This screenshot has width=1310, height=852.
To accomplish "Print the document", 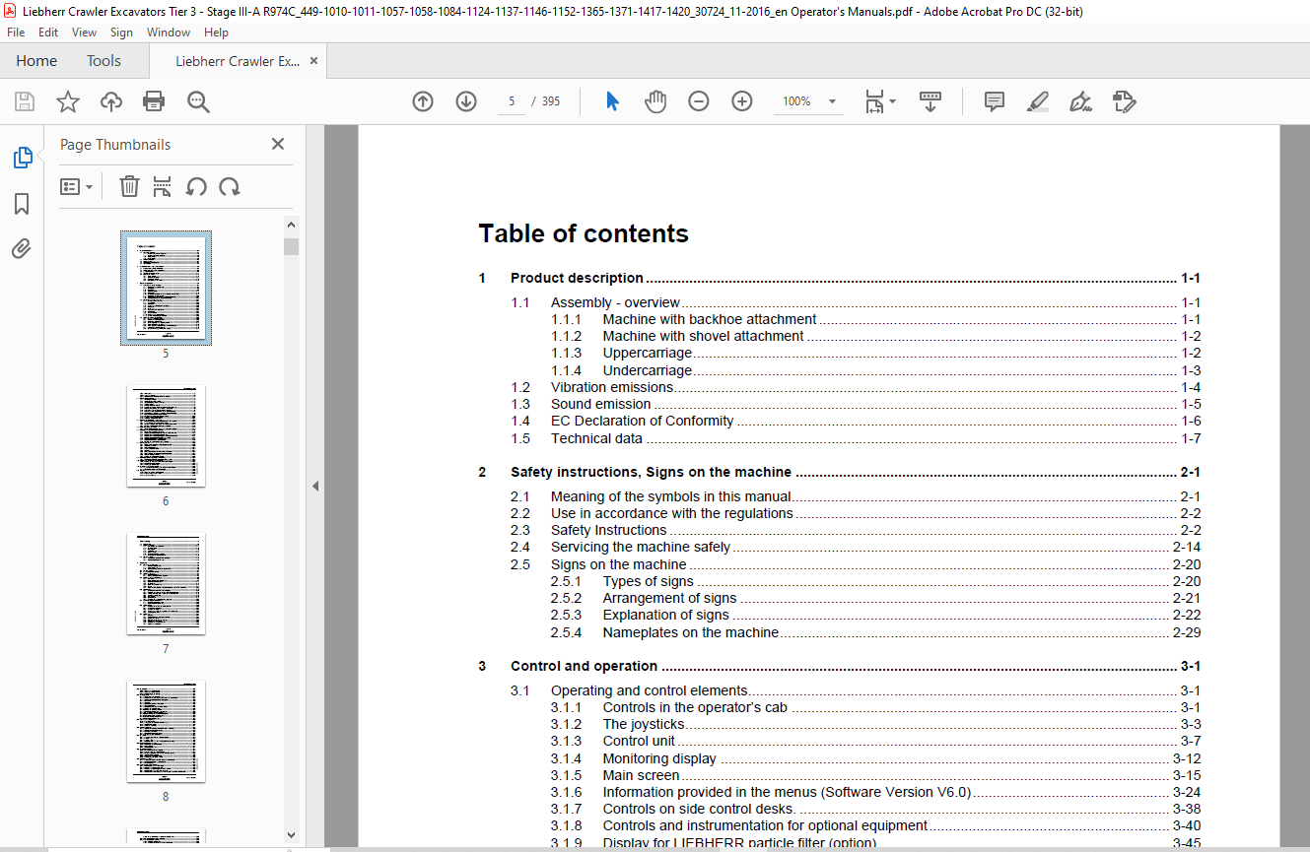I will click(154, 101).
